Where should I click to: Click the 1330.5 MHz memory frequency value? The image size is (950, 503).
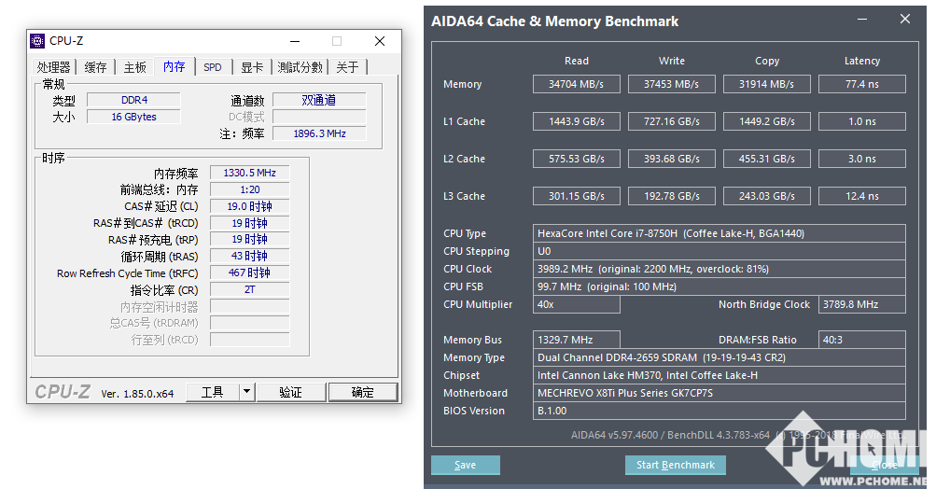(249, 173)
